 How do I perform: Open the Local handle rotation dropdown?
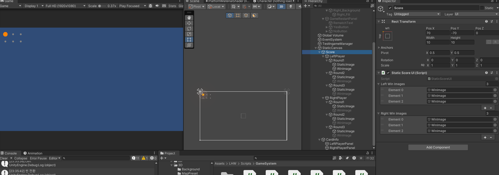click(216, 7)
